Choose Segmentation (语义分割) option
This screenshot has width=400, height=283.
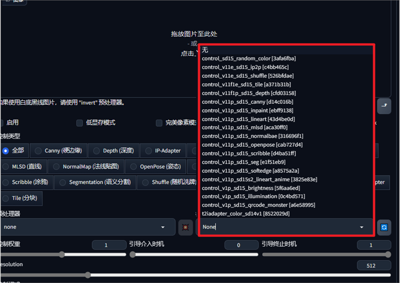(x=95, y=182)
